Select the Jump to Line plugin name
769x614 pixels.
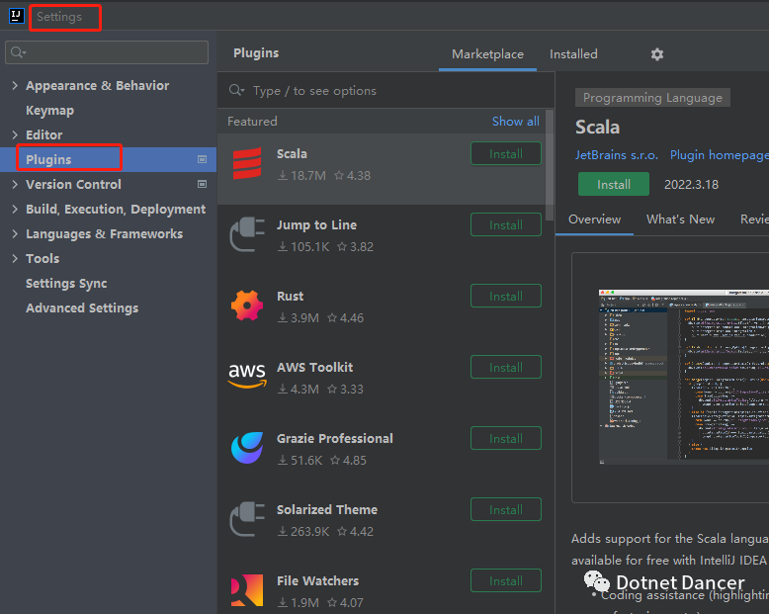tap(316, 225)
